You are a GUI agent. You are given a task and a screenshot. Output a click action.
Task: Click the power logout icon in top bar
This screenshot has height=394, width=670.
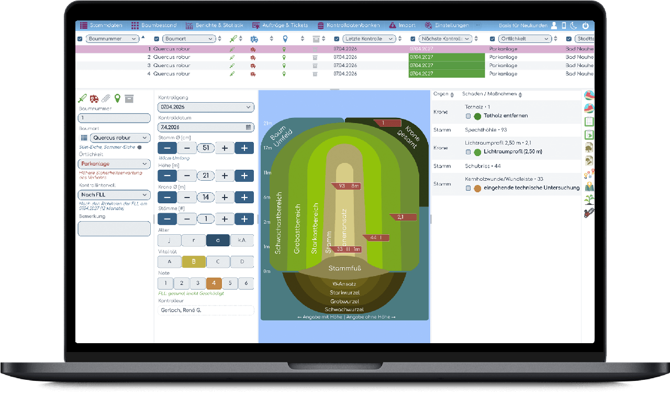click(x=585, y=25)
